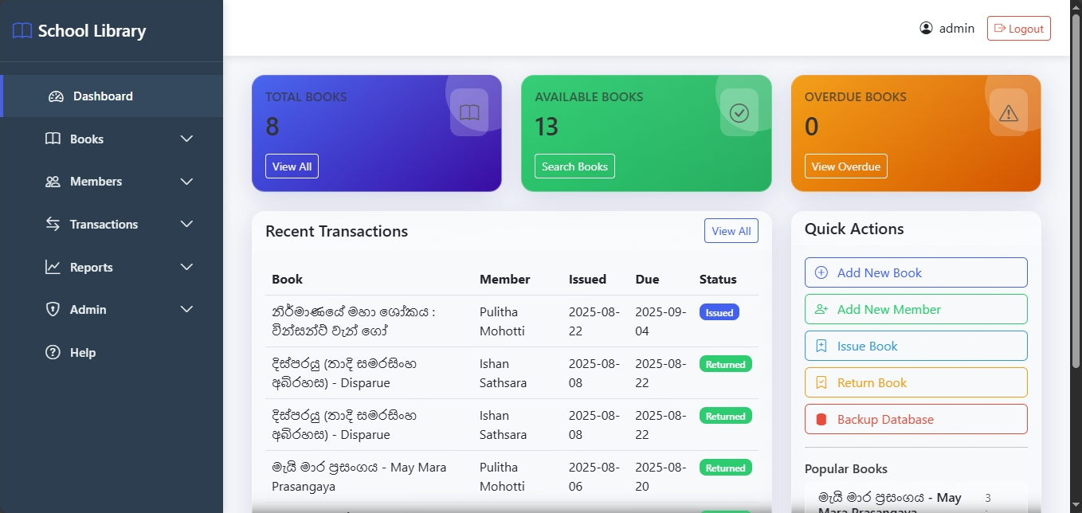
Task: Click the admin user profile icon
Action: pos(925,27)
